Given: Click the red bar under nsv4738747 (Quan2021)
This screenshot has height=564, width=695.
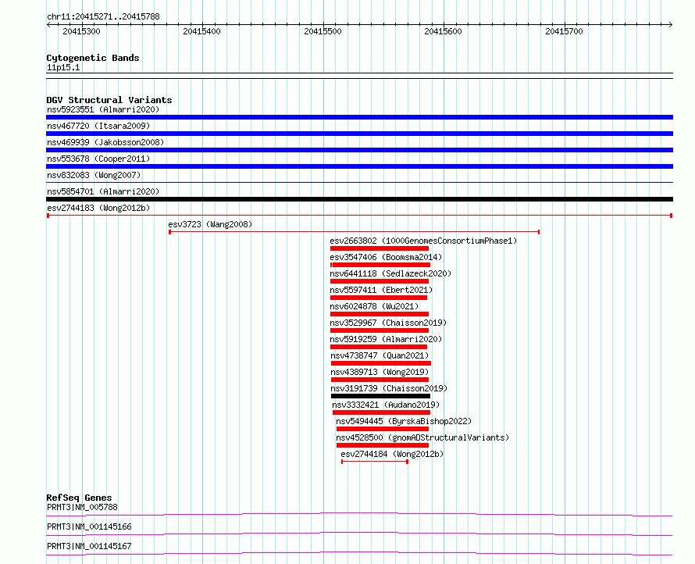Looking at the screenshot, I should pyautogui.click(x=380, y=363).
